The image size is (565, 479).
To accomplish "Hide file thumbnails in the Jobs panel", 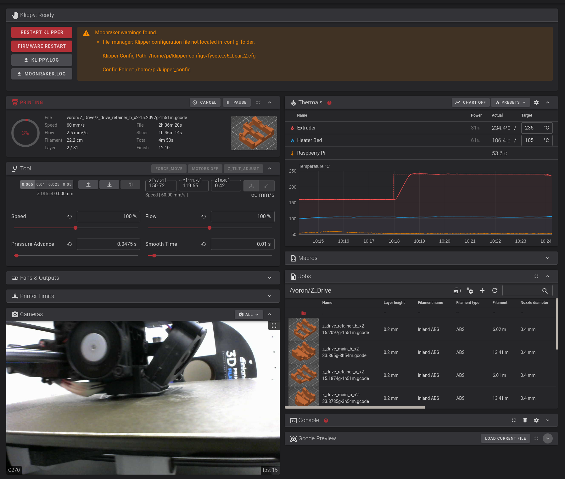I will 457,290.
